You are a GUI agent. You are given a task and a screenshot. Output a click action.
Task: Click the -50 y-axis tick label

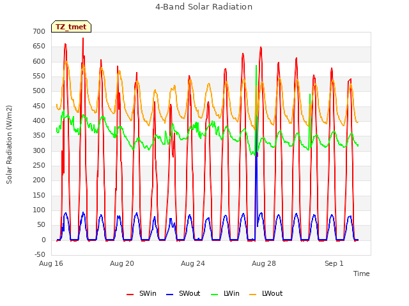(40, 255)
